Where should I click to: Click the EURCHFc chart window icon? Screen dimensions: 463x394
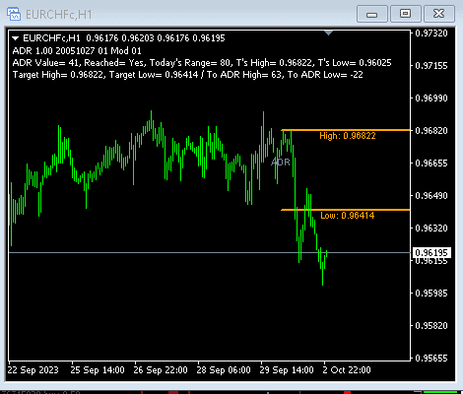[x=14, y=14]
